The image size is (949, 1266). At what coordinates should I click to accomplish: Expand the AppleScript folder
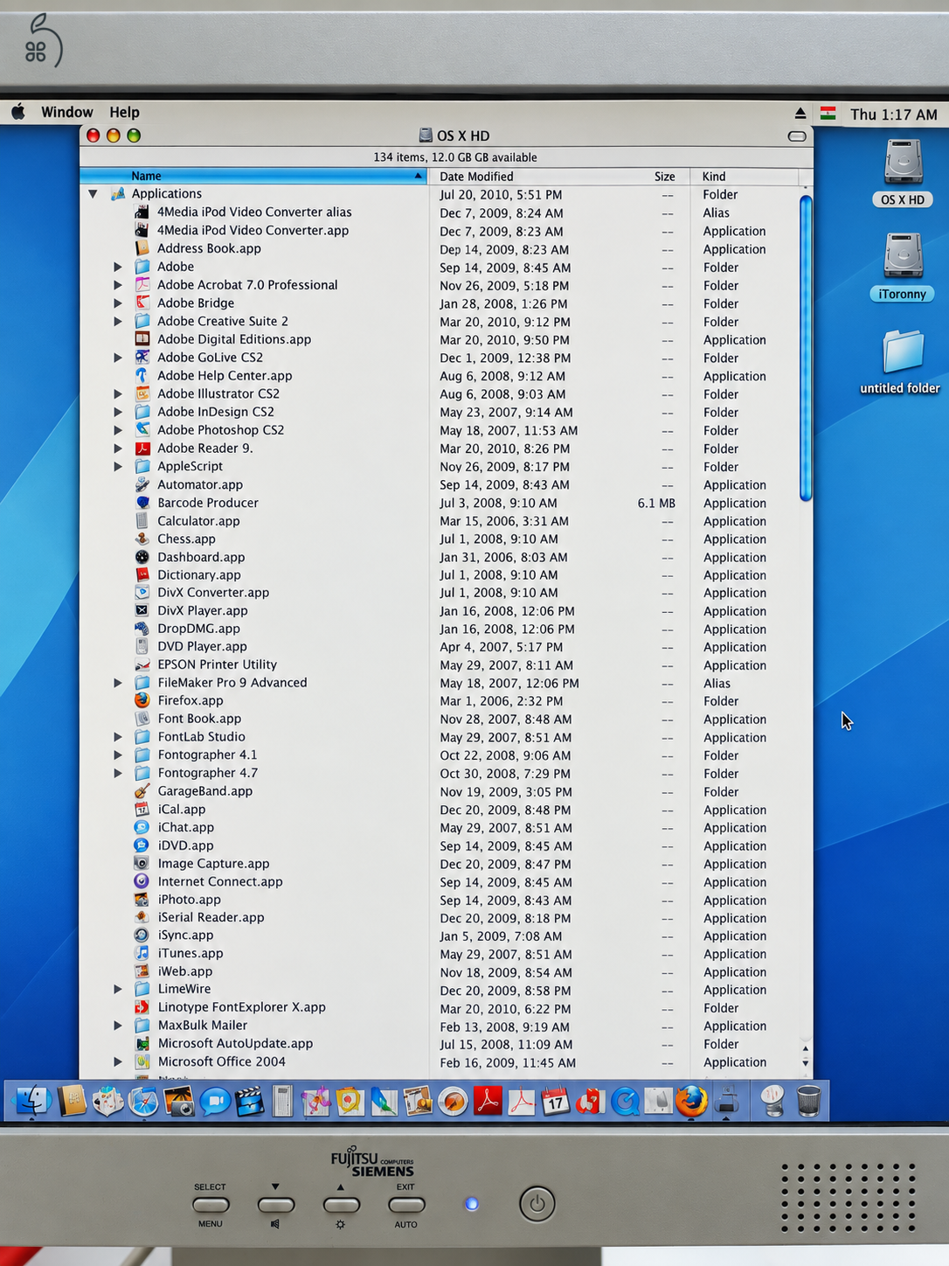pos(118,466)
